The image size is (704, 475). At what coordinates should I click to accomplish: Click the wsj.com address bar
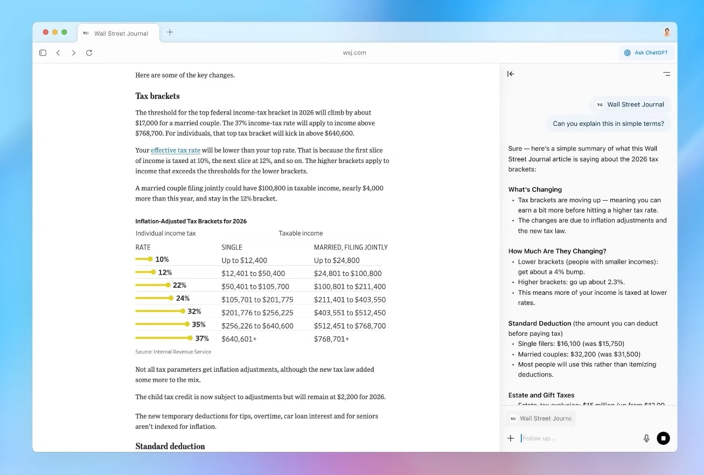pyautogui.click(x=354, y=53)
